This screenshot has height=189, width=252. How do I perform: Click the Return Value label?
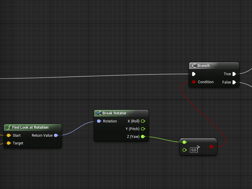pyautogui.click(x=42, y=136)
